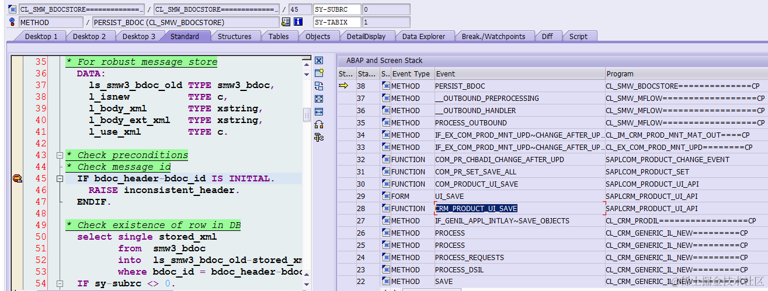This screenshot has width=768, height=291.
Task: Click the source icon in stack row 37
Action: (385, 98)
